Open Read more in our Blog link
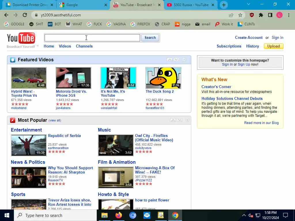 (261, 123)
